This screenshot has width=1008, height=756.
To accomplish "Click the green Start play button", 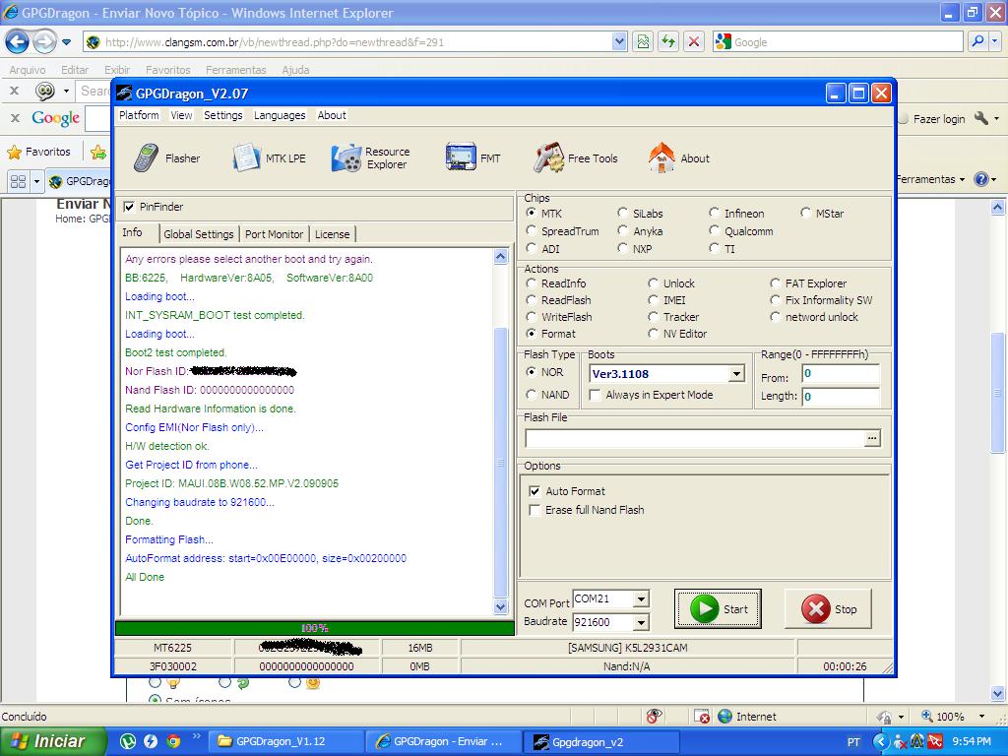I will pos(718,608).
